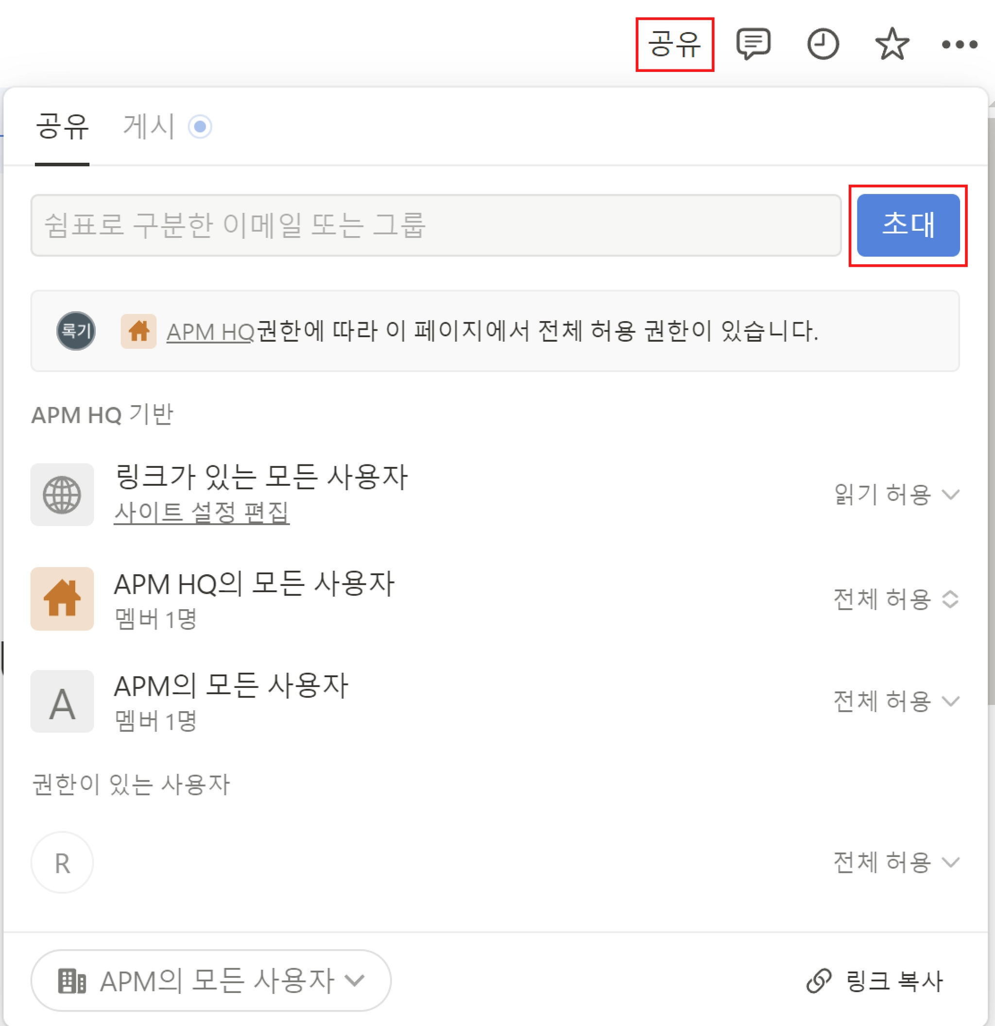This screenshot has height=1026, width=995.
Task: Click the R user avatar
Action: [62, 863]
